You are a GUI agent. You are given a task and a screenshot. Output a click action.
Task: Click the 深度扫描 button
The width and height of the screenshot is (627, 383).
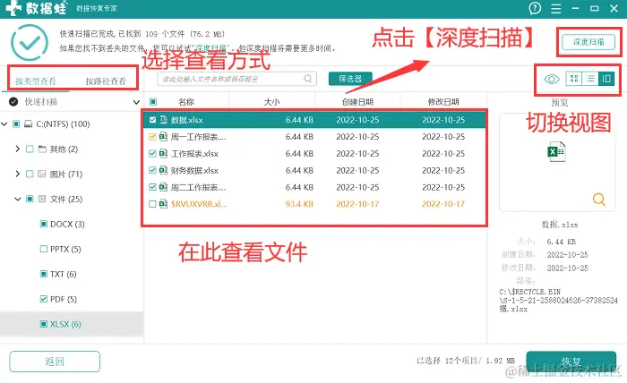pos(588,42)
